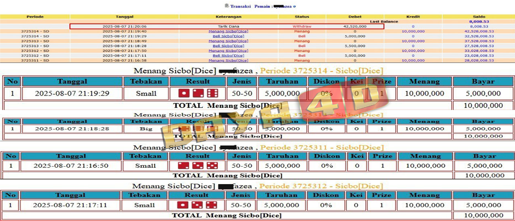Open Beli Sicbo[Dice] link dated 21:18:28
The image size is (515, 221).
228,46
